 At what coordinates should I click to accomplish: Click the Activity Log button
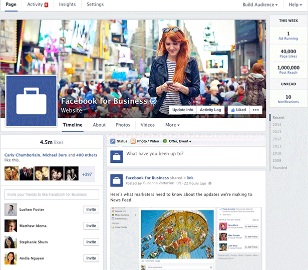coord(210,110)
